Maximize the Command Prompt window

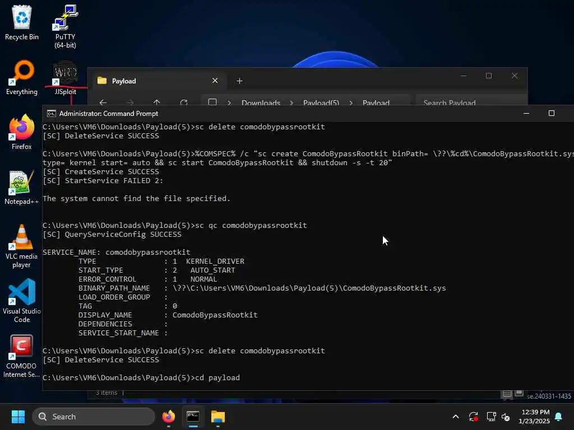[552, 113]
